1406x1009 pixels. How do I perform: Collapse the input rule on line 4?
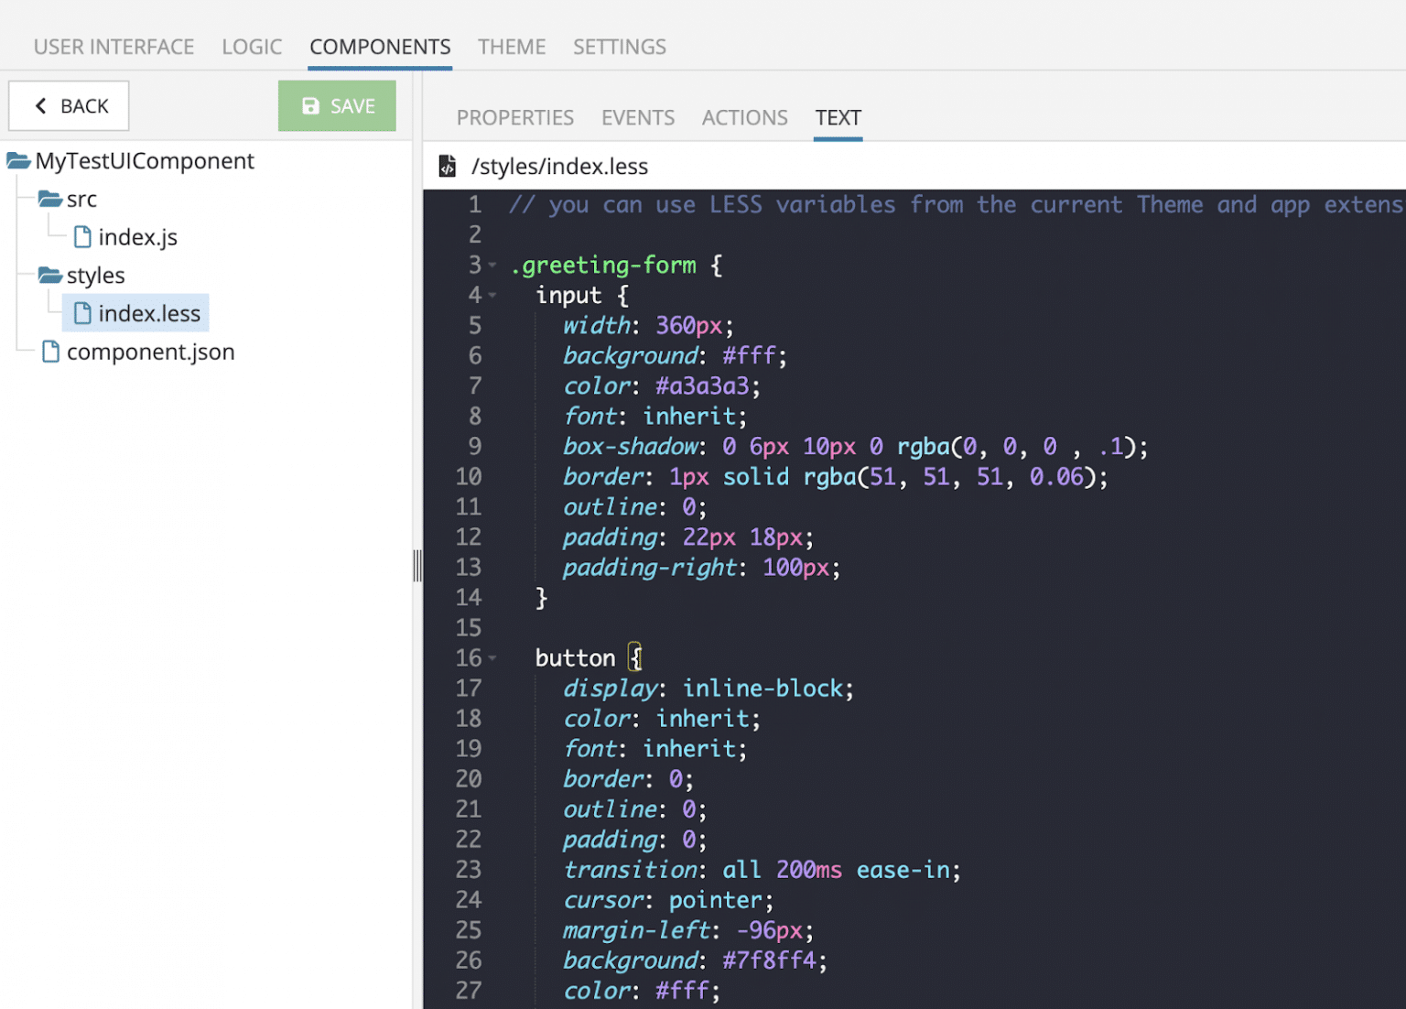pyautogui.click(x=491, y=295)
